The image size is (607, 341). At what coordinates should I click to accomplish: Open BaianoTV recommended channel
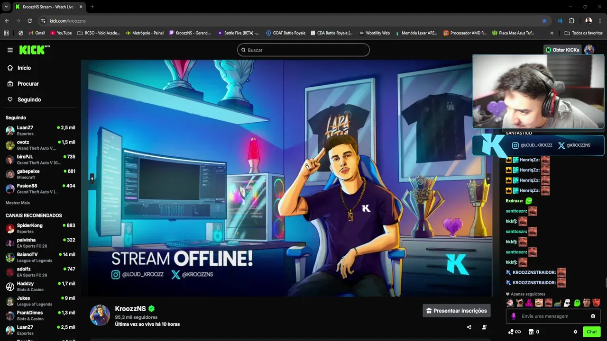pyautogui.click(x=40, y=257)
